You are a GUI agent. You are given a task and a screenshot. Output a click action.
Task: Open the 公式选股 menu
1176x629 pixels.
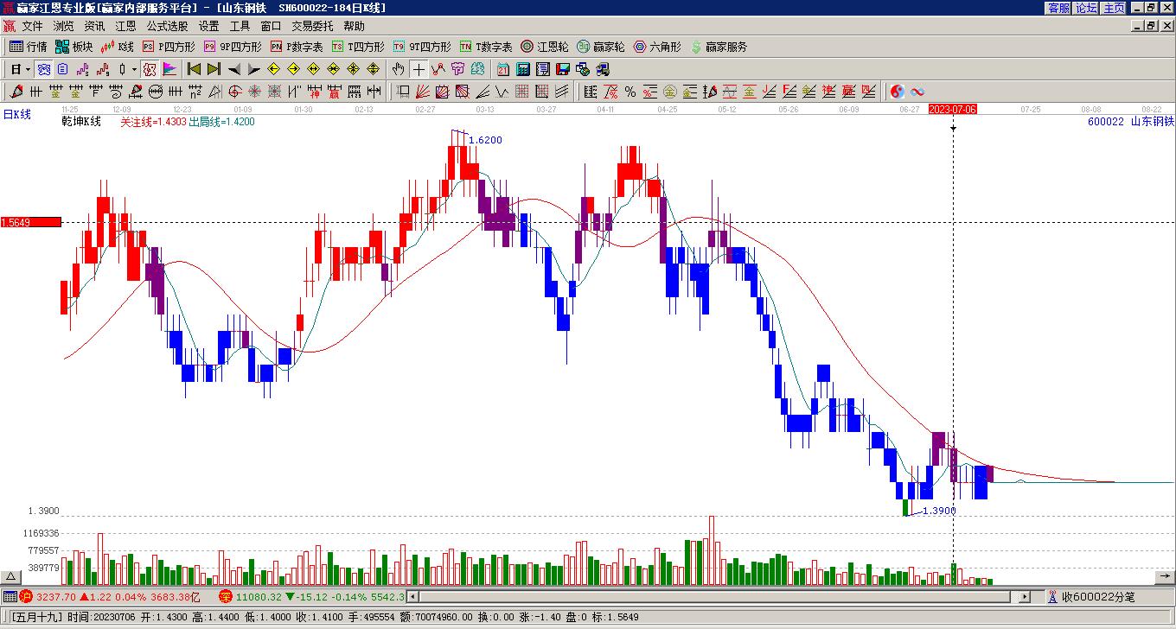(167, 26)
